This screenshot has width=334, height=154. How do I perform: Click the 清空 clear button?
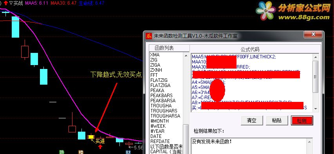click(252, 121)
